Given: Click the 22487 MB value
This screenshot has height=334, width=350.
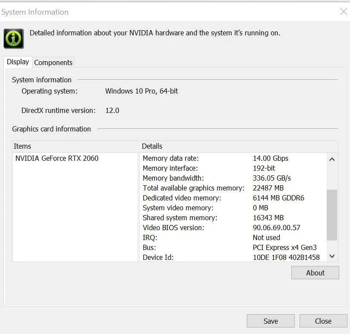Looking at the screenshot, I should pyautogui.click(x=268, y=188).
